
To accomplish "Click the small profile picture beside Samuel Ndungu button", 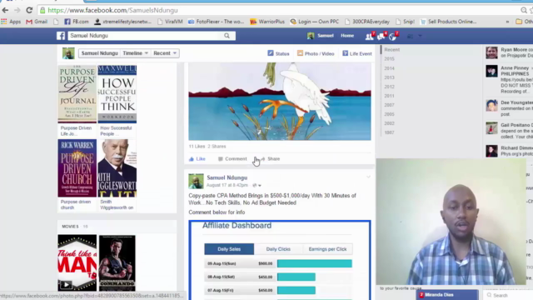I will coord(68,53).
